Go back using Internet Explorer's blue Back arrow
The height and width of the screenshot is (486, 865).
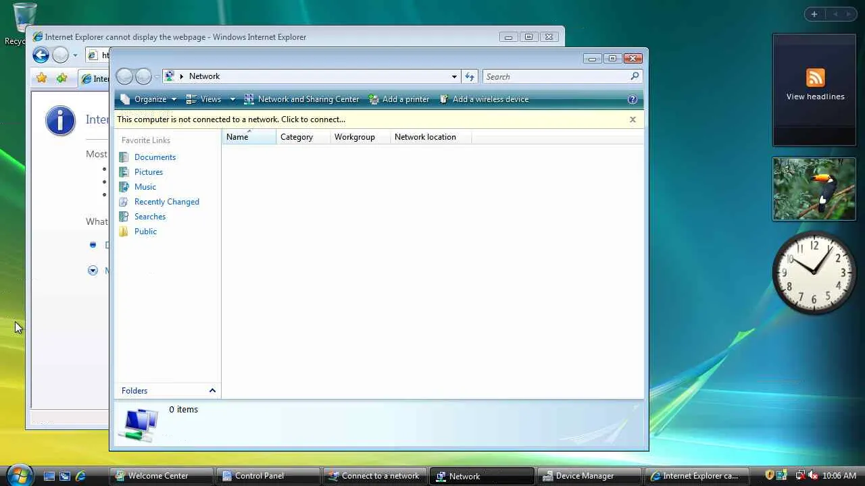pos(41,55)
